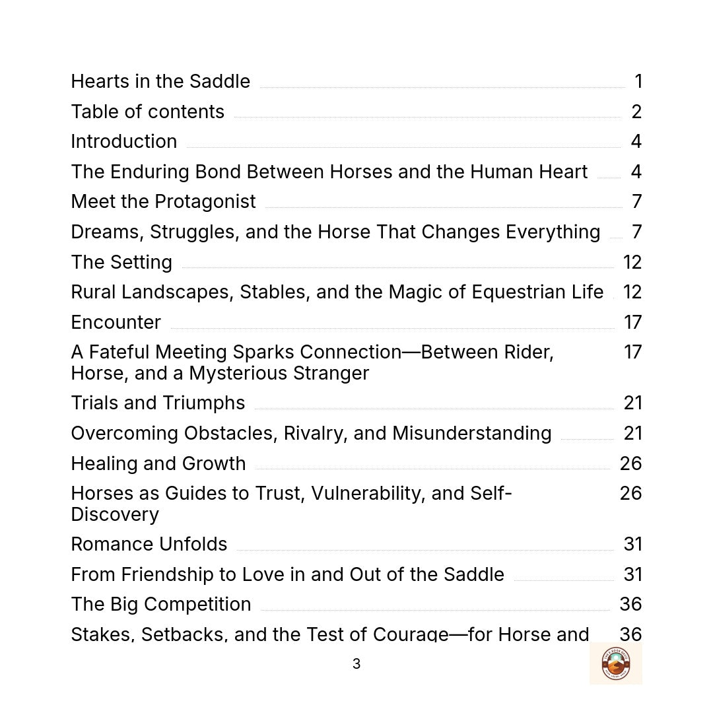This screenshot has width=713, height=713.
Task: Open the "Healing and Growth" chapter
Action: point(158,463)
